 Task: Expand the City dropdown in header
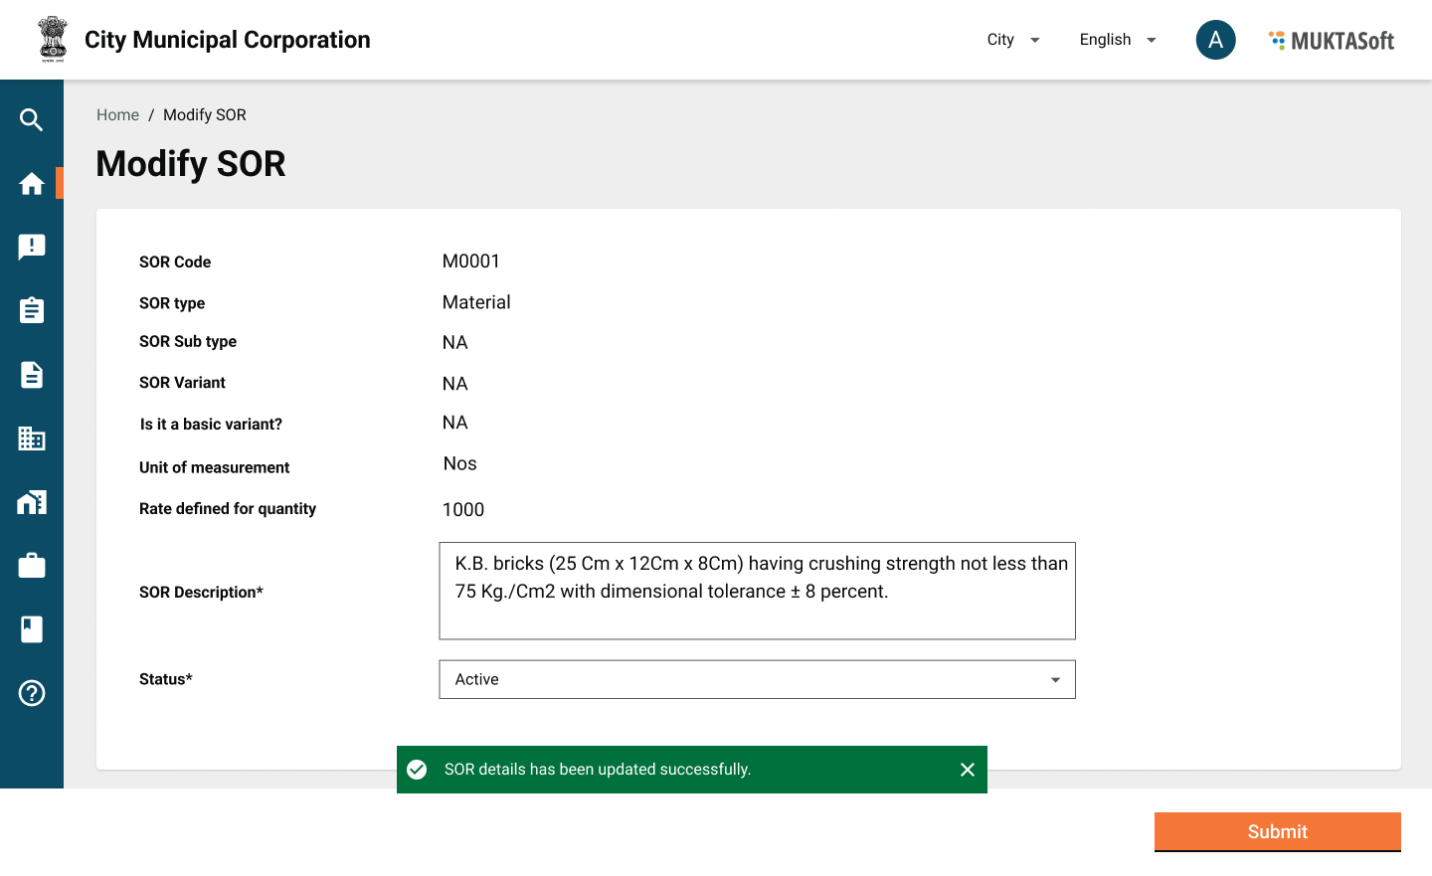(1012, 40)
